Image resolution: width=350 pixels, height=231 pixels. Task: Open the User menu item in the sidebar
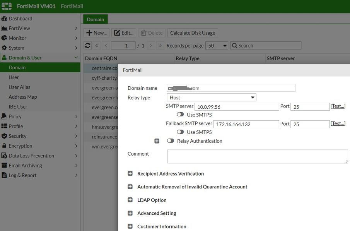(14, 77)
